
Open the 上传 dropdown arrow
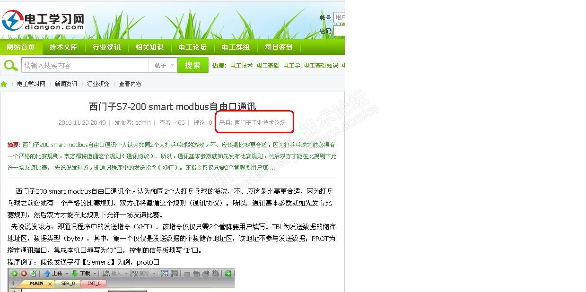pyautogui.click(x=67, y=274)
